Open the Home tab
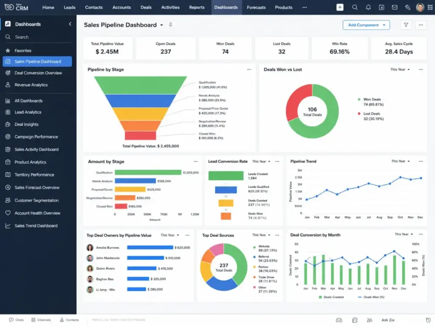 [x=48, y=8]
